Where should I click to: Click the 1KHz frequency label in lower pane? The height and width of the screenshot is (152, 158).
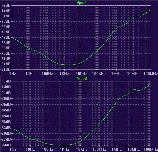pyautogui.click(x=64, y=149)
